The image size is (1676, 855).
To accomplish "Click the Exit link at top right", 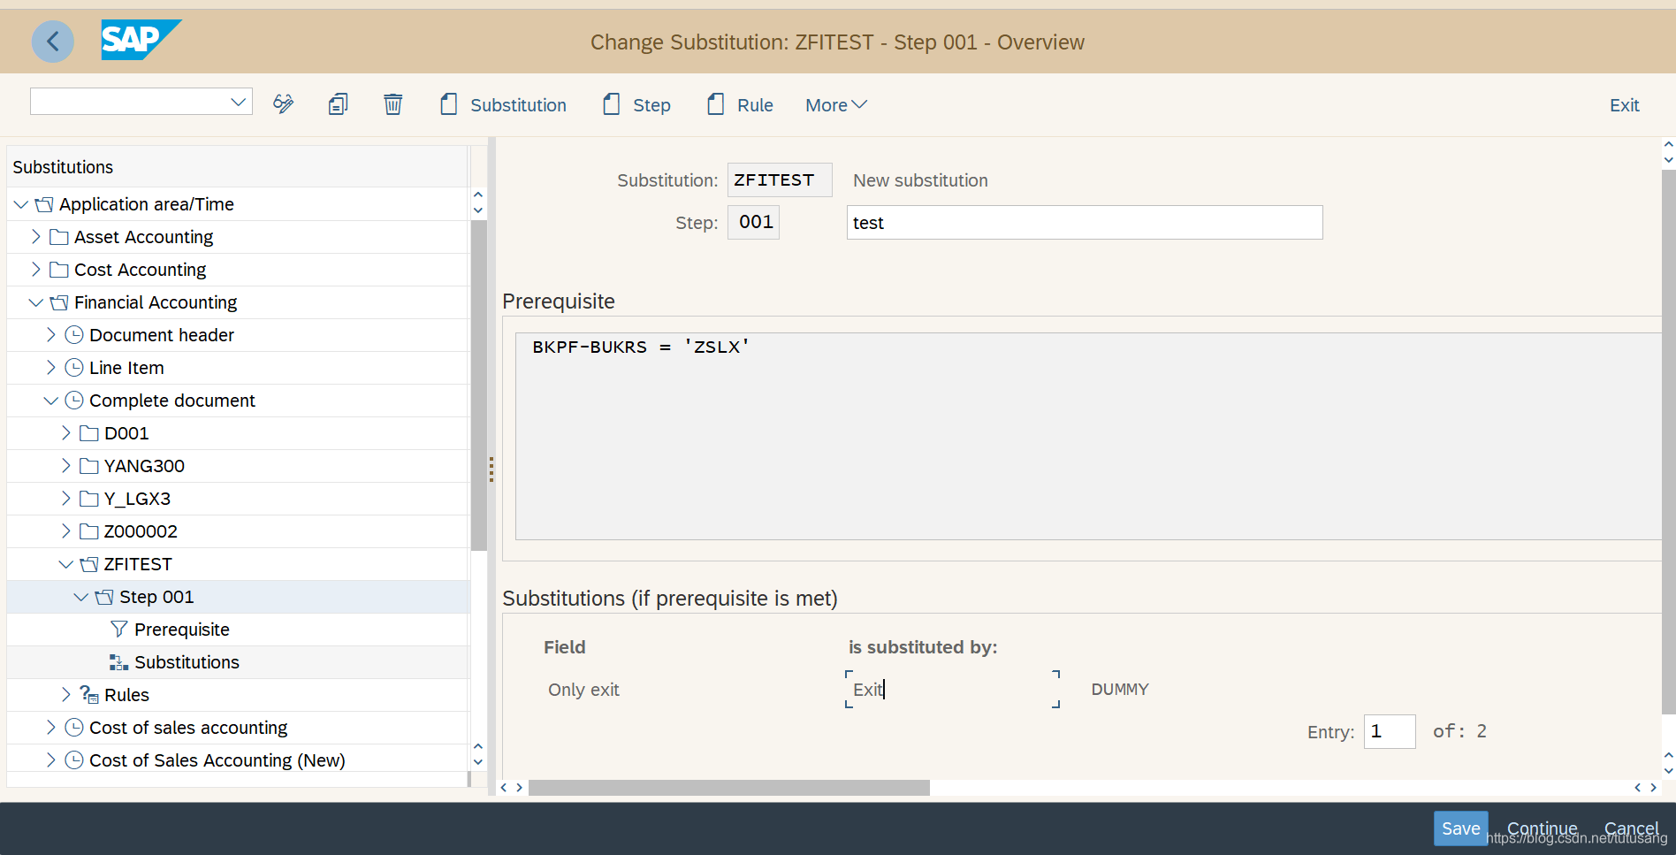I will (1624, 105).
